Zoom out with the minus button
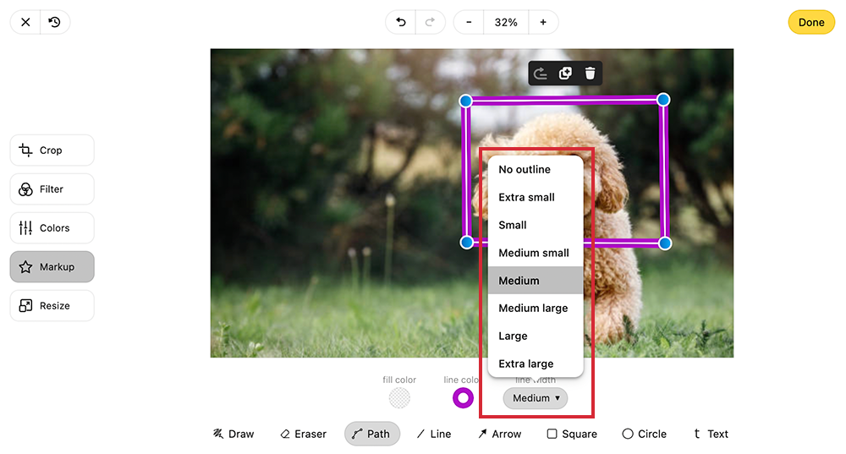The height and width of the screenshot is (454, 846). pyautogui.click(x=469, y=23)
